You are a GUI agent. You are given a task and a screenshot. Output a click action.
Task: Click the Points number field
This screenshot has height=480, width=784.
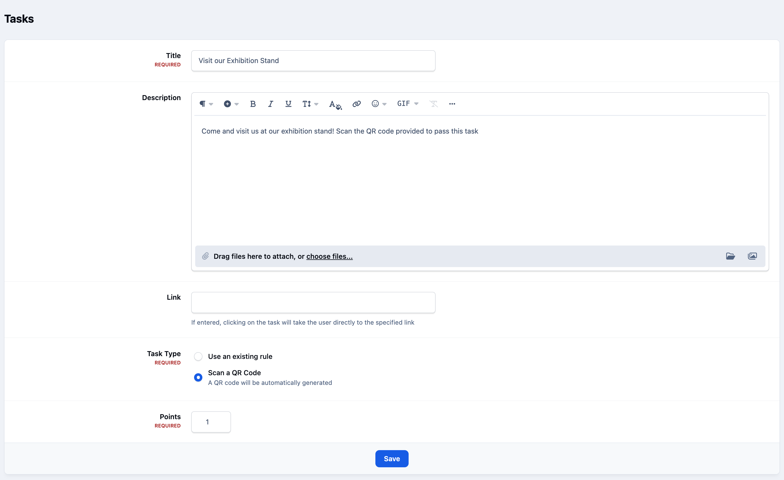tap(211, 422)
